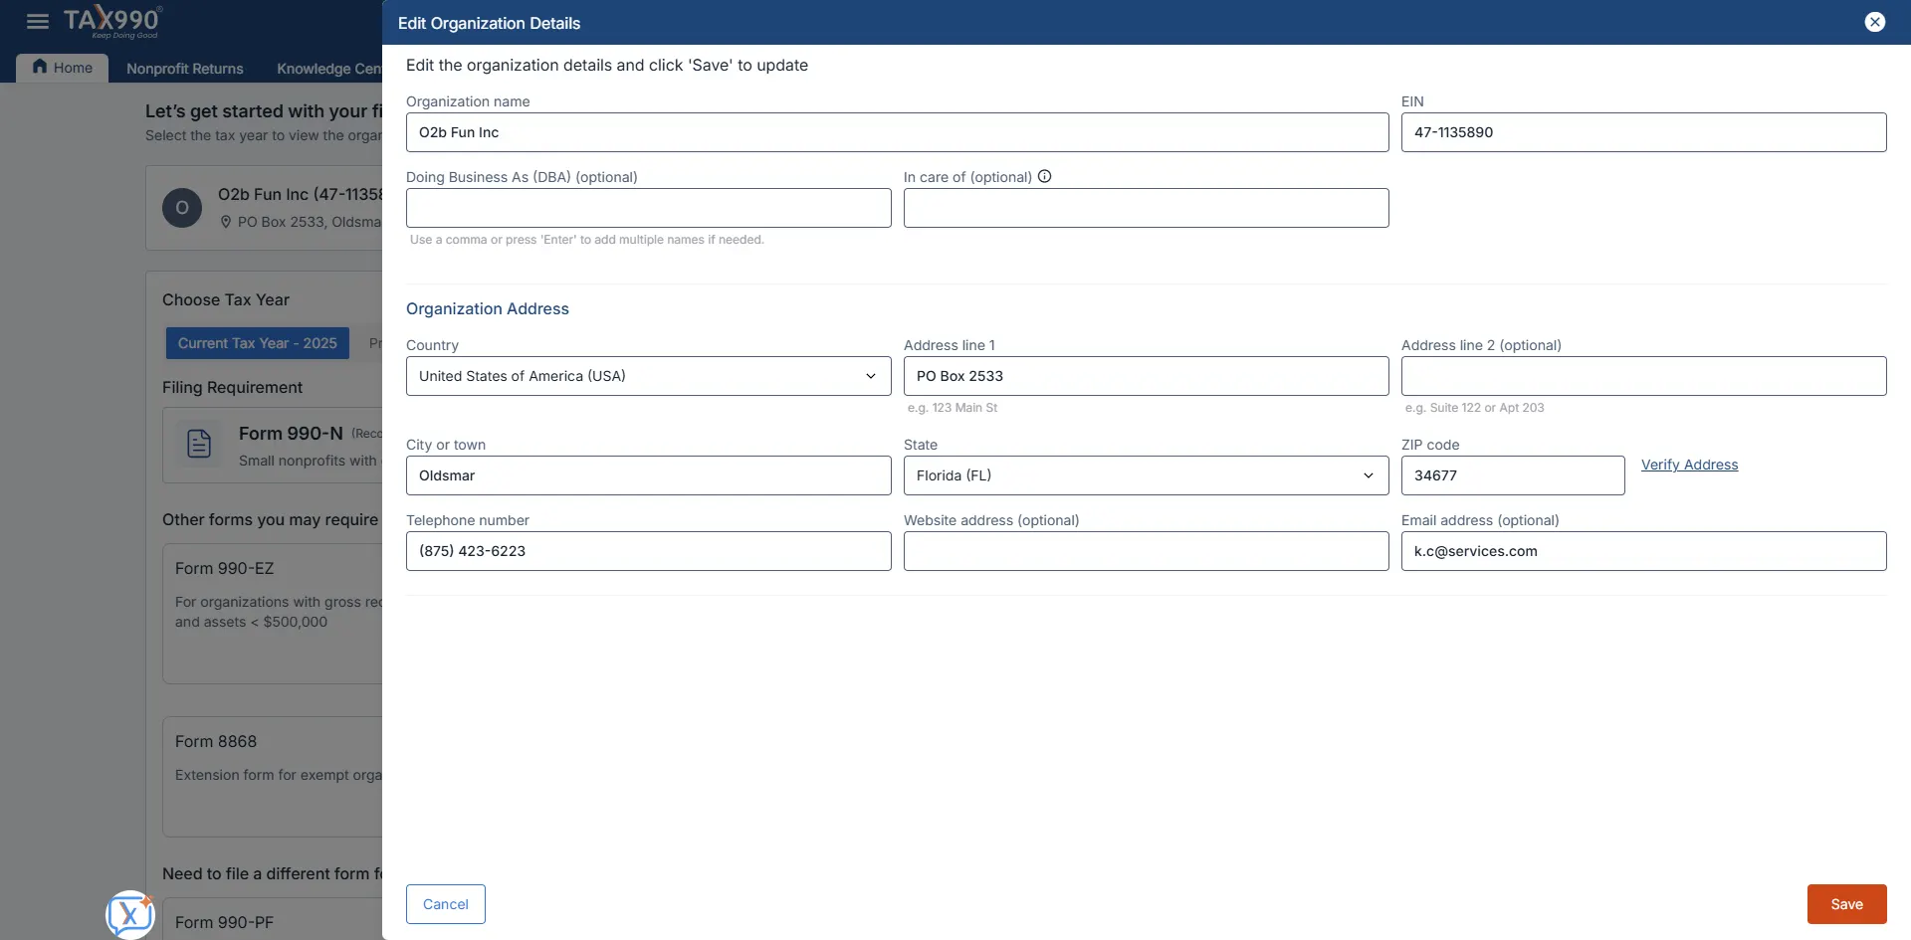Image resolution: width=1911 pixels, height=940 pixels.
Task: Select Current Tax Year - 2025
Action: coord(258,342)
